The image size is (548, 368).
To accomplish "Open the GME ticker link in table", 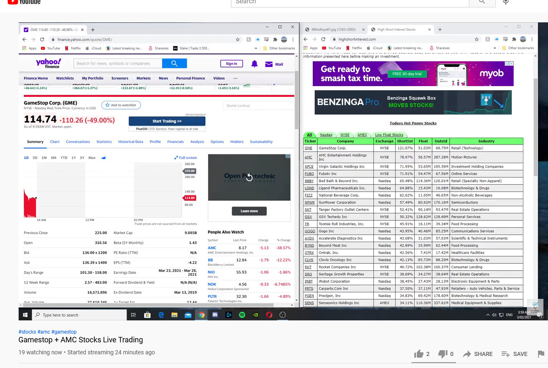I will 308,148.
